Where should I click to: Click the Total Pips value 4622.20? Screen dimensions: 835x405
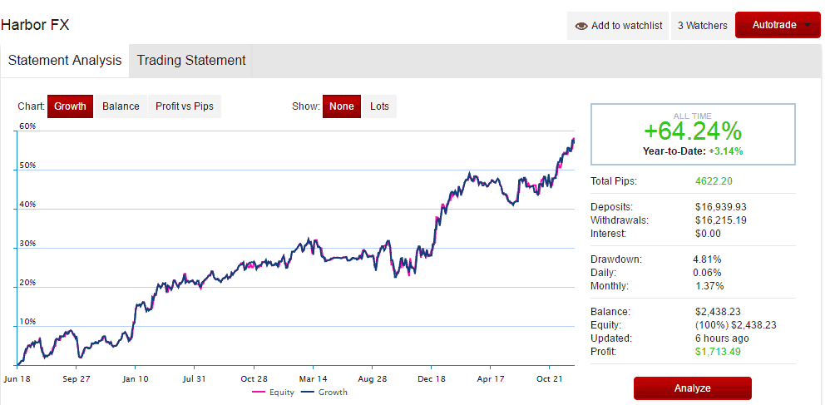[714, 181]
